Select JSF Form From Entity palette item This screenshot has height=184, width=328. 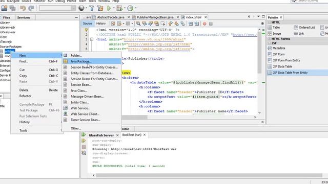click(284, 60)
